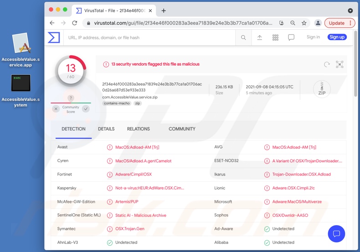Close the VirusTotal browser tab
The image size is (360, 252).
tap(150, 11)
